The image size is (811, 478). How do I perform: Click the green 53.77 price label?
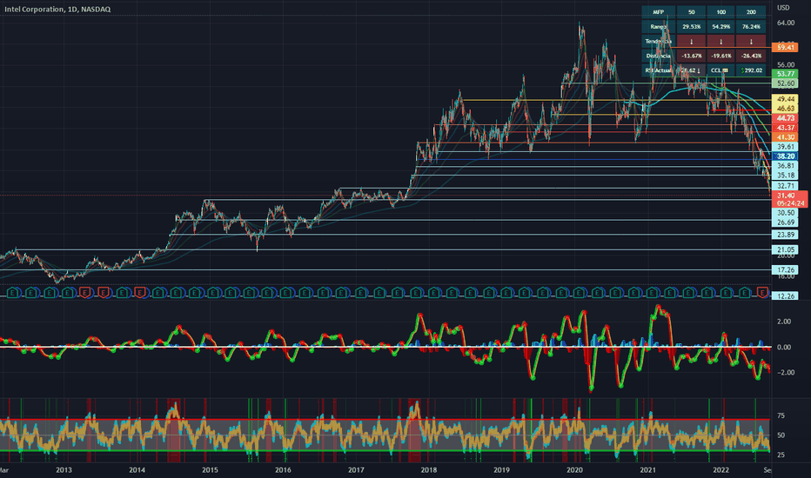[785, 74]
